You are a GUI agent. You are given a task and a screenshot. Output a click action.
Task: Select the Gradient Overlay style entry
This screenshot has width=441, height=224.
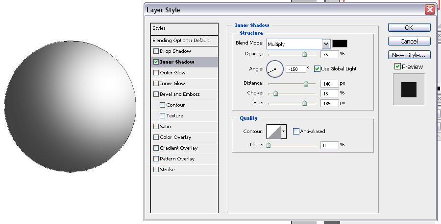pyautogui.click(x=184, y=148)
